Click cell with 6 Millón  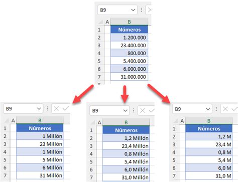pyautogui.click(x=40, y=167)
